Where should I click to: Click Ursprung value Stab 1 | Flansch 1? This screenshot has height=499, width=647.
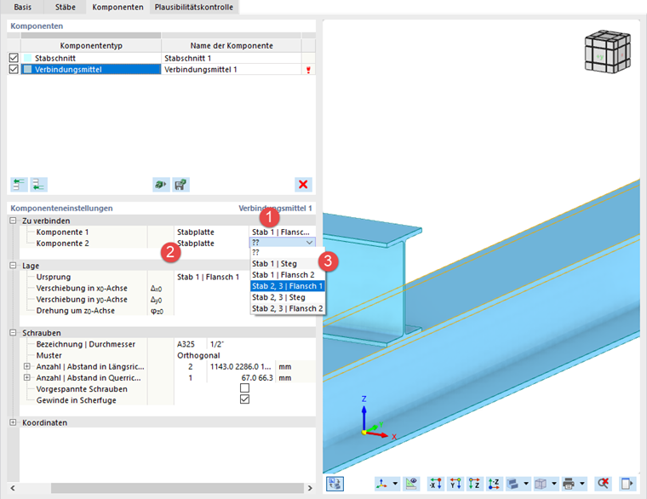(208, 277)
